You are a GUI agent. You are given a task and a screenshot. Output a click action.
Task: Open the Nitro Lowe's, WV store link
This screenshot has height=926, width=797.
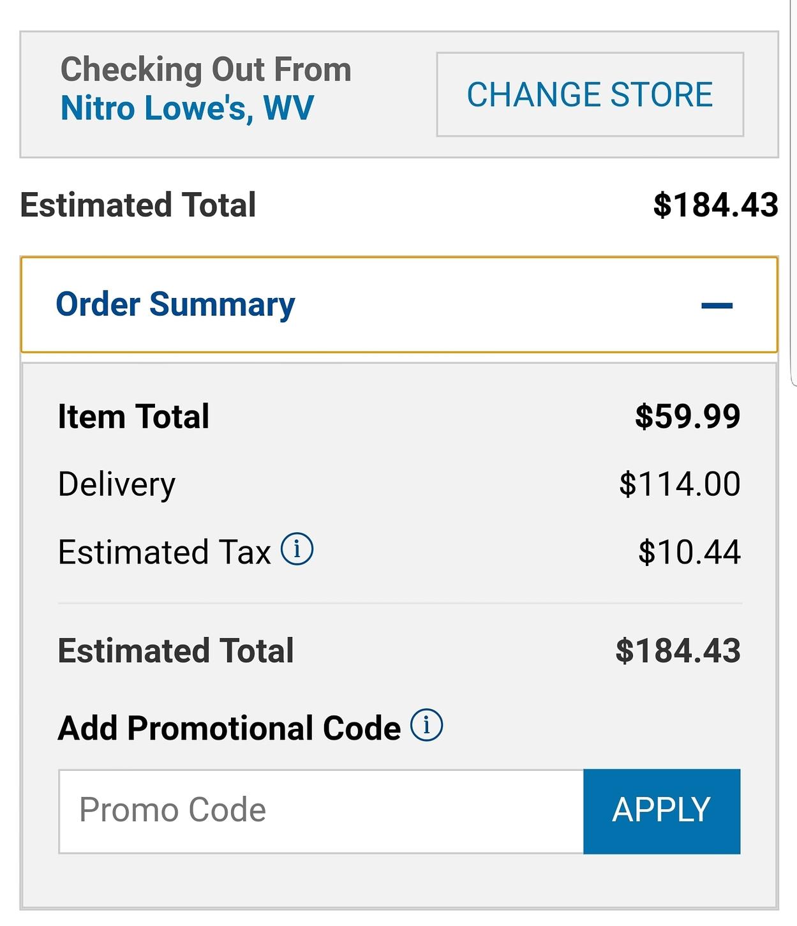tap(187, 108)
